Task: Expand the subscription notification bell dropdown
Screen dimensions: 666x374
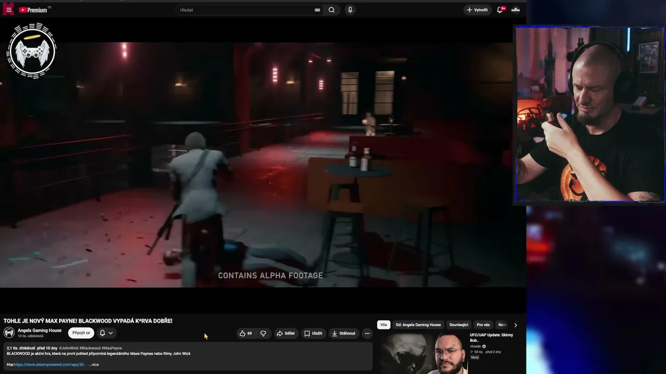Action: pyautogui.click(x=106, y=333)
